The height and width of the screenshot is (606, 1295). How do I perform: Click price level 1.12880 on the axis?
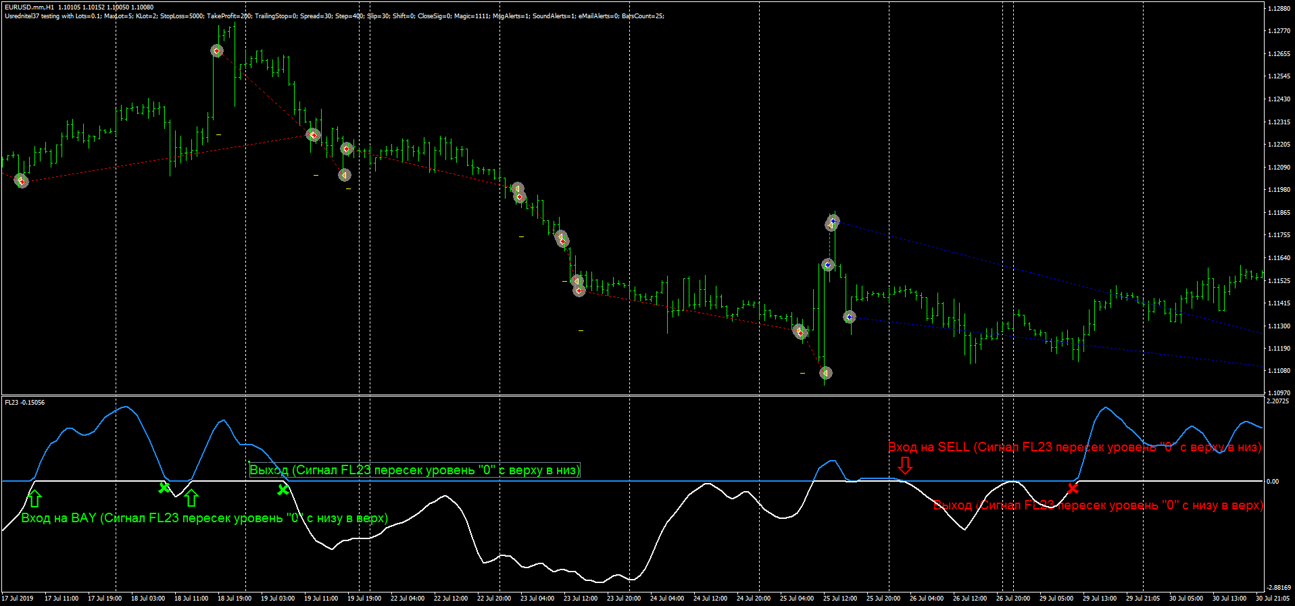point(1279,9)
